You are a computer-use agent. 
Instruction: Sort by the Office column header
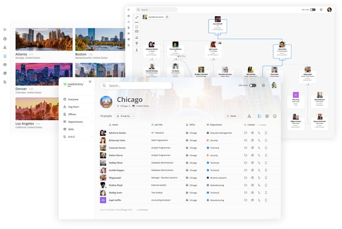pyautogui.click(x=191, y=125)
